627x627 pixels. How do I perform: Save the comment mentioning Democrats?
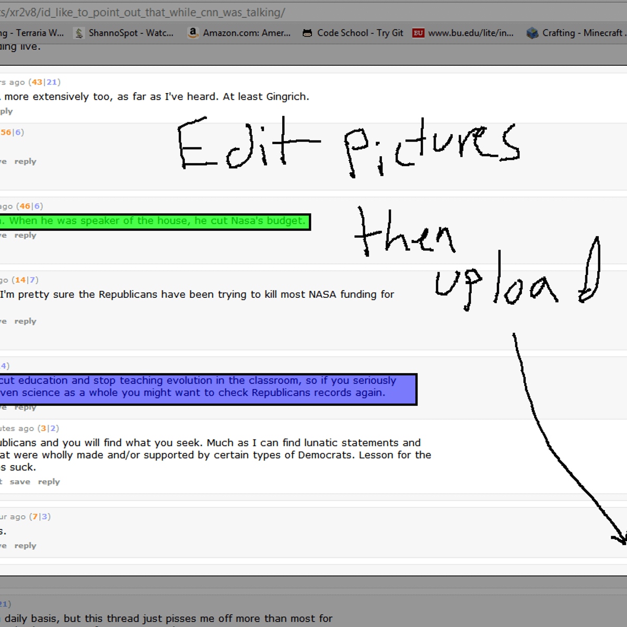[20, 482]
